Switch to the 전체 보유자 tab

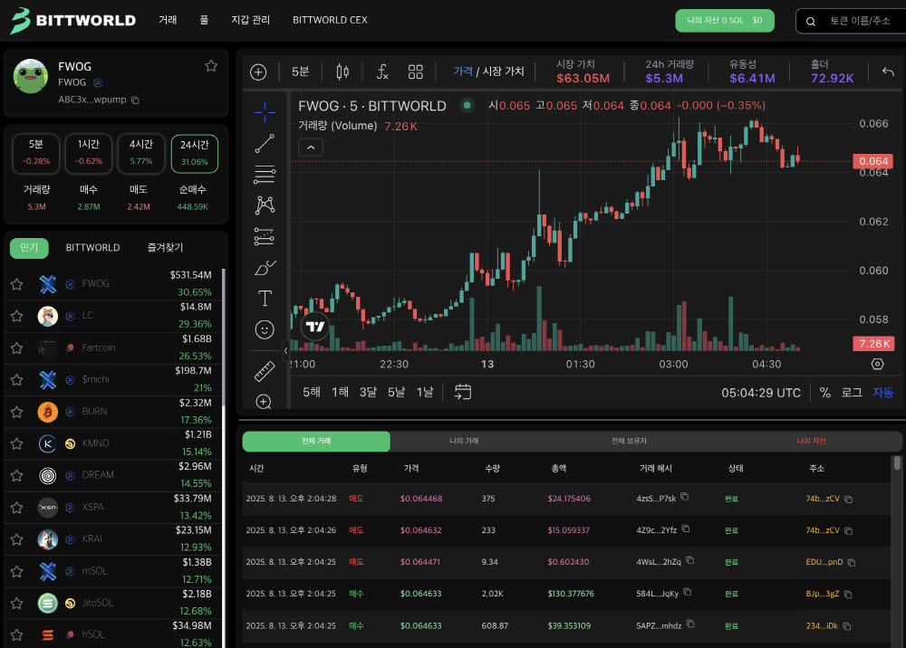(629, 441)
